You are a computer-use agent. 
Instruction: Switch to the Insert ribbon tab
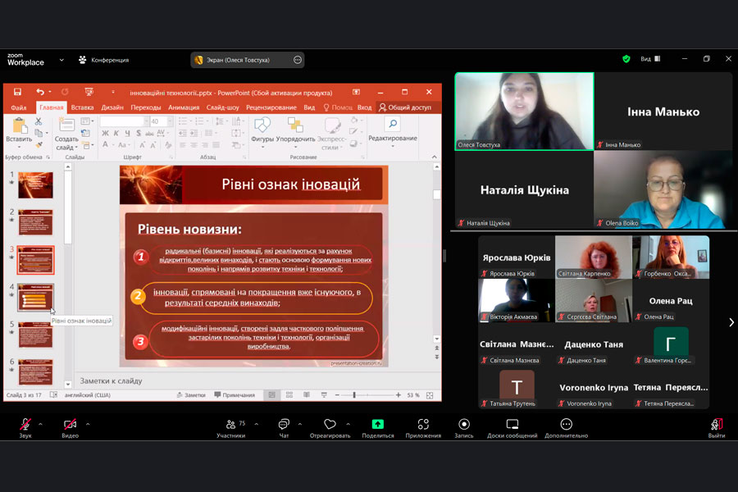82,107
